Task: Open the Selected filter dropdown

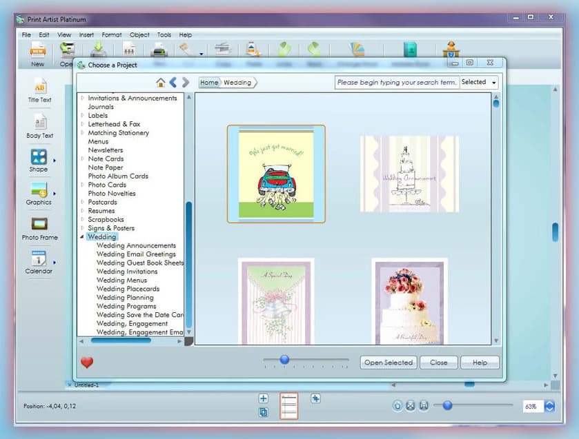Action: [x=479, y=81]
